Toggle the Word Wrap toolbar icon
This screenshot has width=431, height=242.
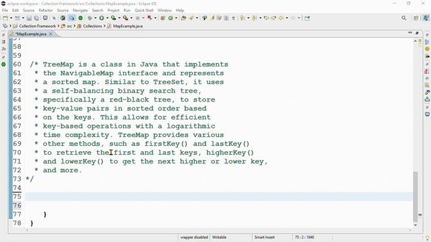(219, 18)
